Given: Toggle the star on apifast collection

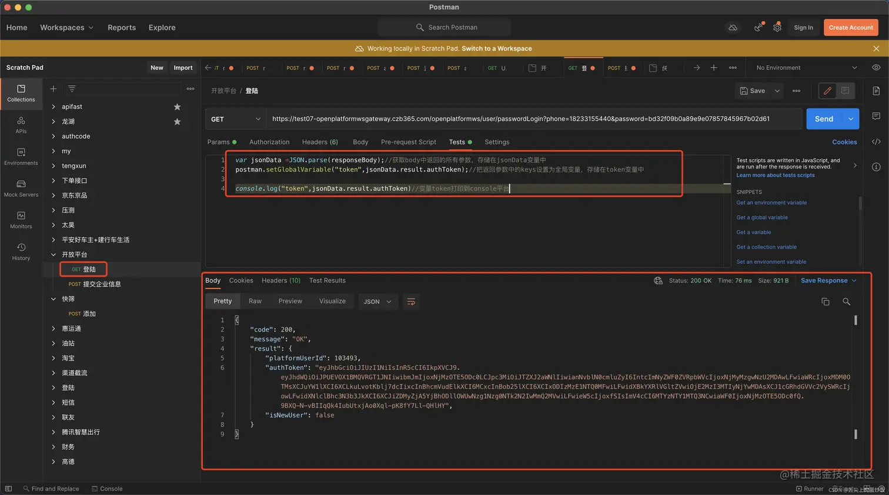Looking at the screenshot, I should [177, 107].
